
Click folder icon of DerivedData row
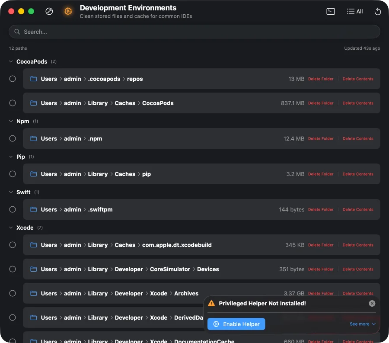tap(33, 317)
